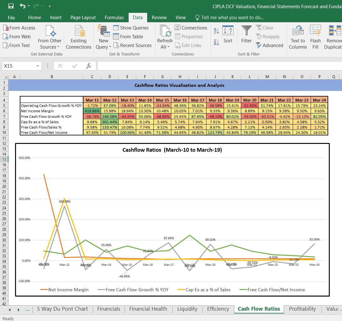Select the 419.86% Net Income Margin cell

click(92, 111)
